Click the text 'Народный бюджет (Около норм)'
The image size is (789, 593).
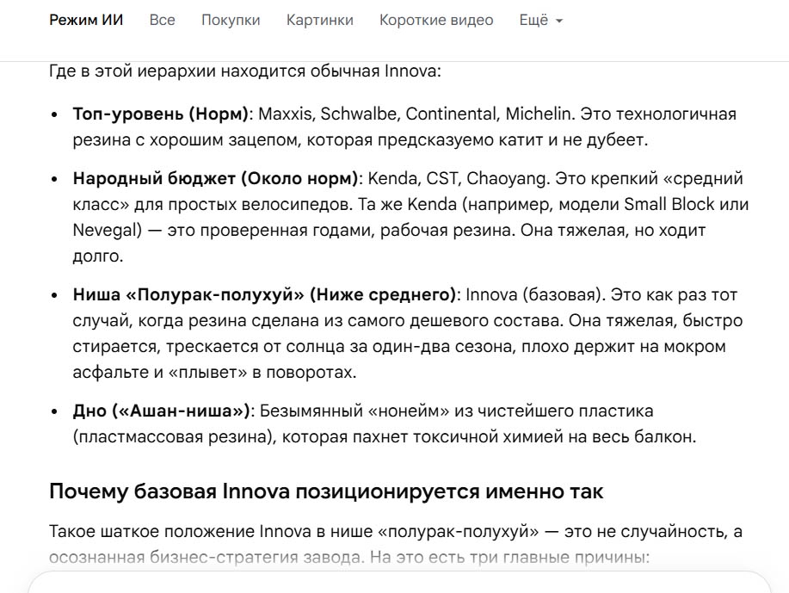click(215, 178)
